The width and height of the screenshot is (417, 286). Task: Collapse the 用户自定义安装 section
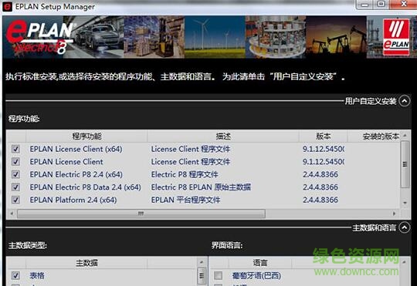(x=405, y=101)
